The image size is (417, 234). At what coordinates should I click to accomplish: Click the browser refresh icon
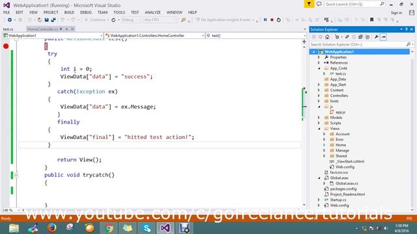pos(113,19)
